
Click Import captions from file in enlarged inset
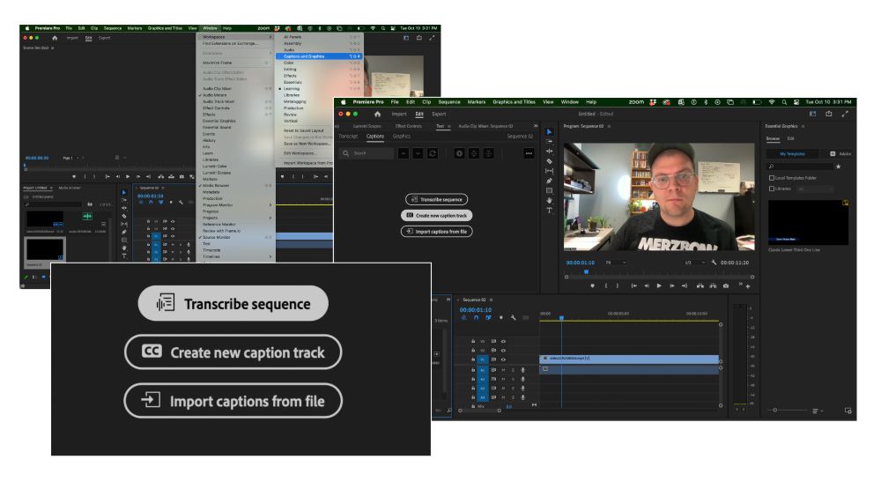tap(233, 401)
